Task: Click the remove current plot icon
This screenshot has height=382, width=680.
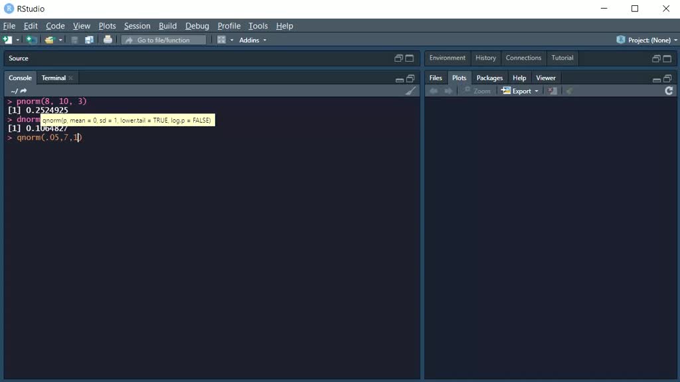Action: pyautogui.click(x=552, y=91)
